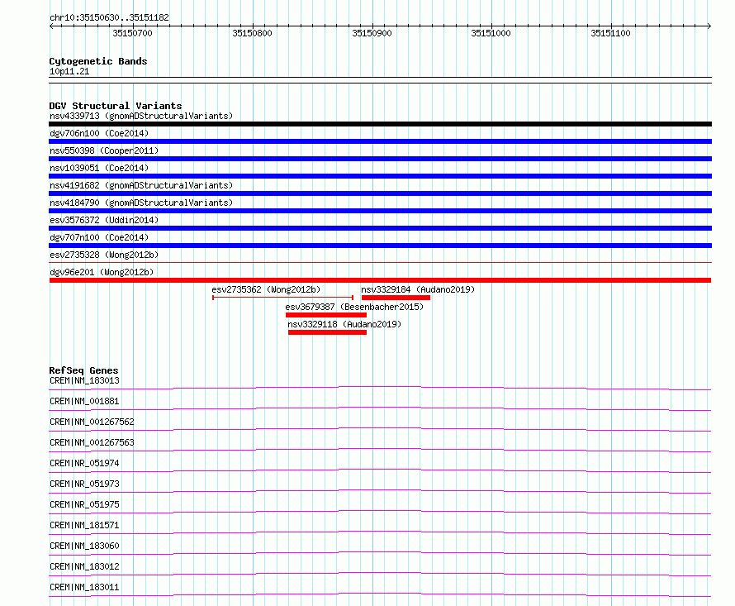The image size is (735, 606).
Task: Click CREM|NM_183012 transcript label
Action: click(x=84, y=566)
